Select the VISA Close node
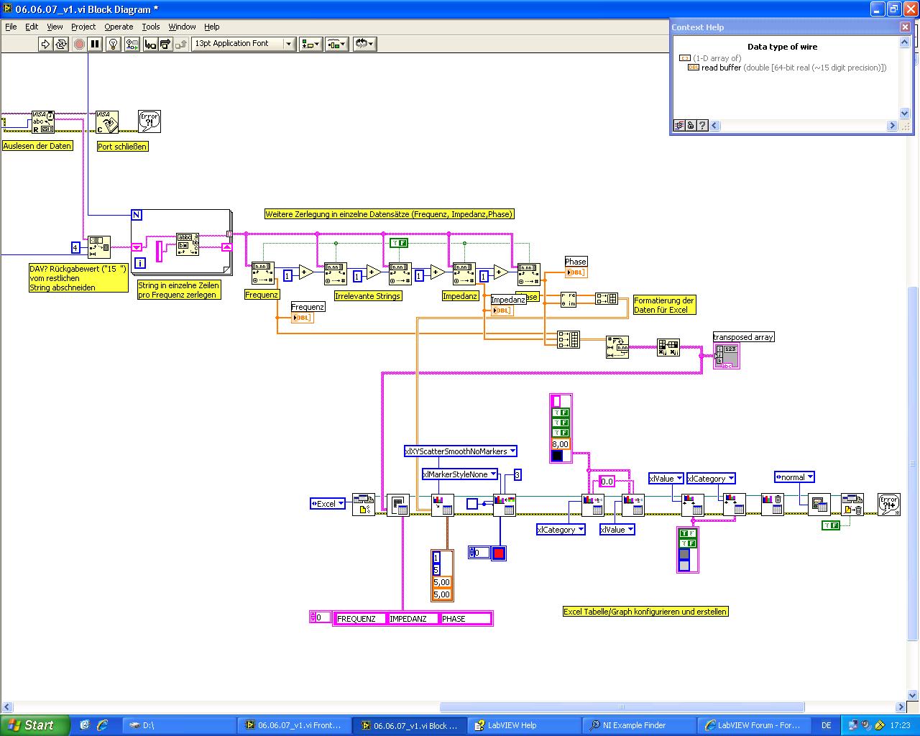The image size is (920, 736). tap(107, 122)
